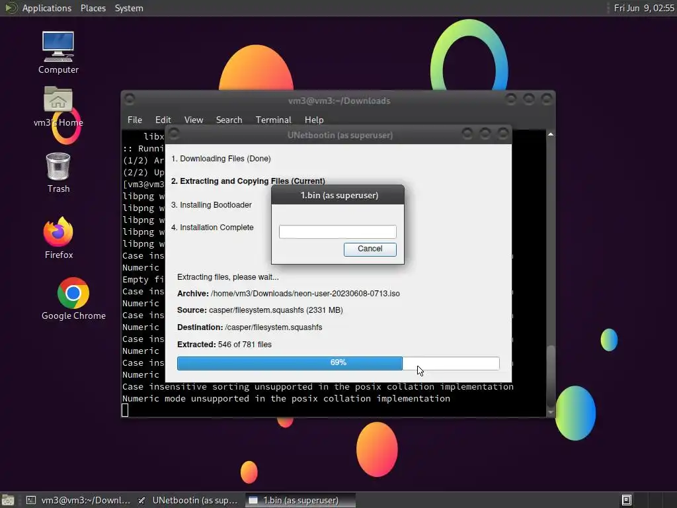Image resolution: width=677 pixels, height=508 pixels.
Task: Click terminal line 'Numeric mode unsupported in the posix'
Action: click(286, 399)
